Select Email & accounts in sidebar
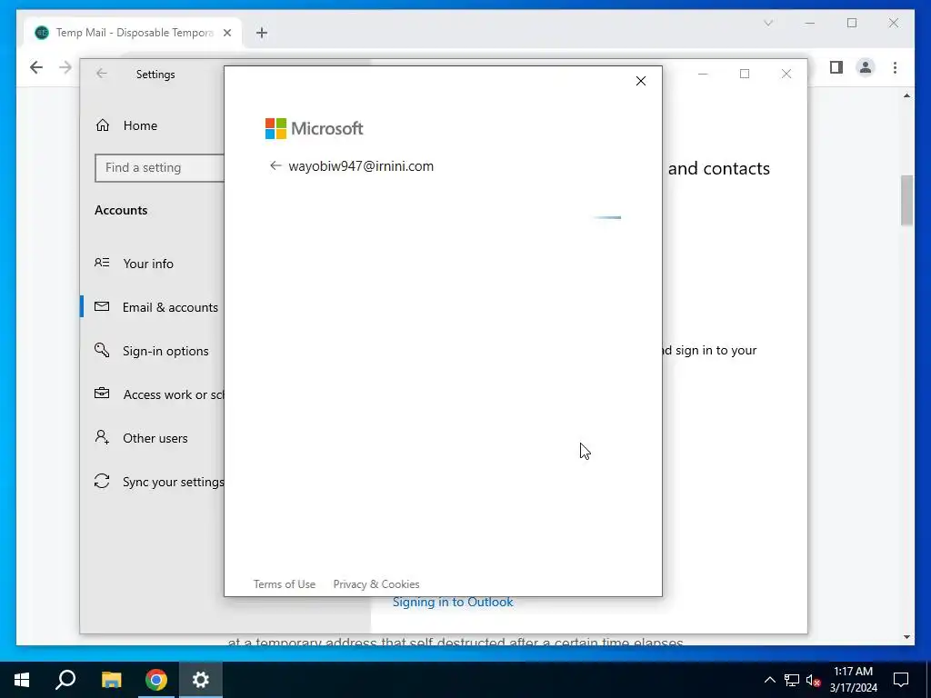 click(152, 307)
